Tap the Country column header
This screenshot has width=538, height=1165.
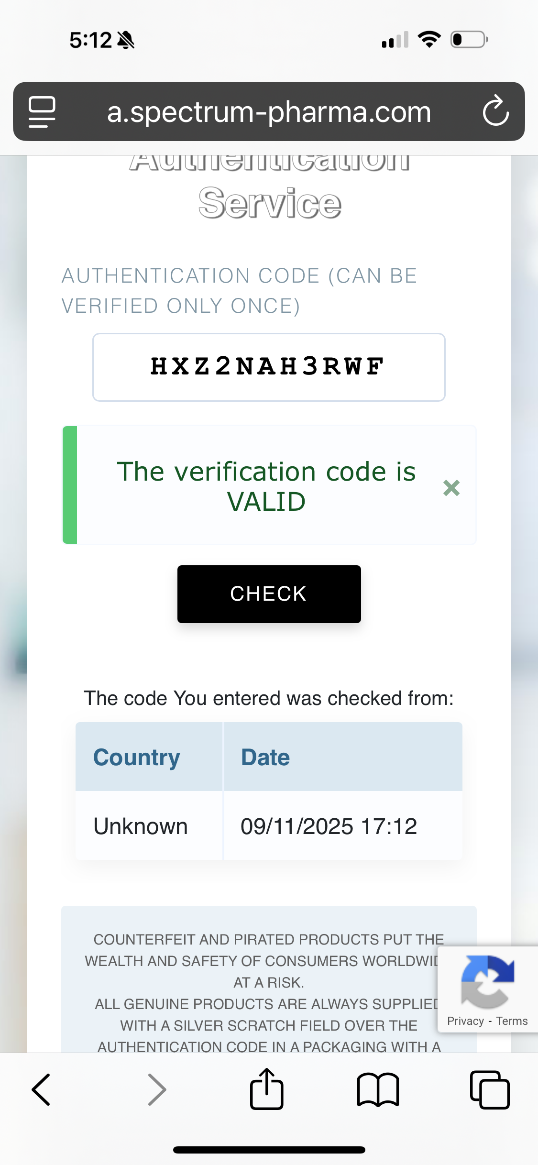click(x=137, y=758)
